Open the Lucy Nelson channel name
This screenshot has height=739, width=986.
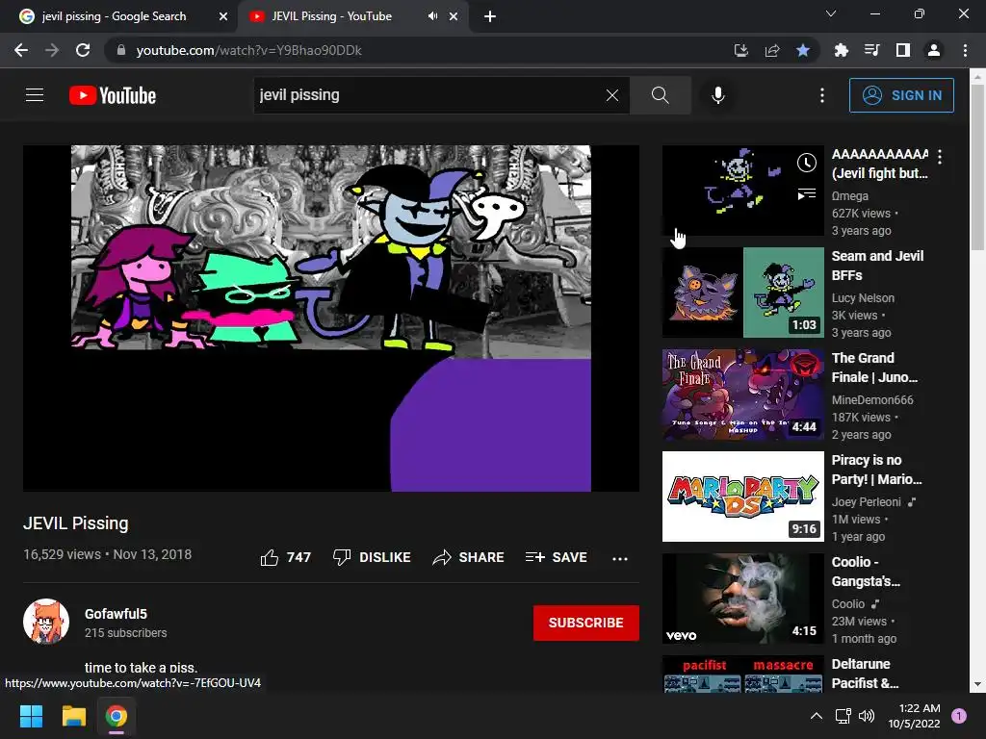pos(863,298)
